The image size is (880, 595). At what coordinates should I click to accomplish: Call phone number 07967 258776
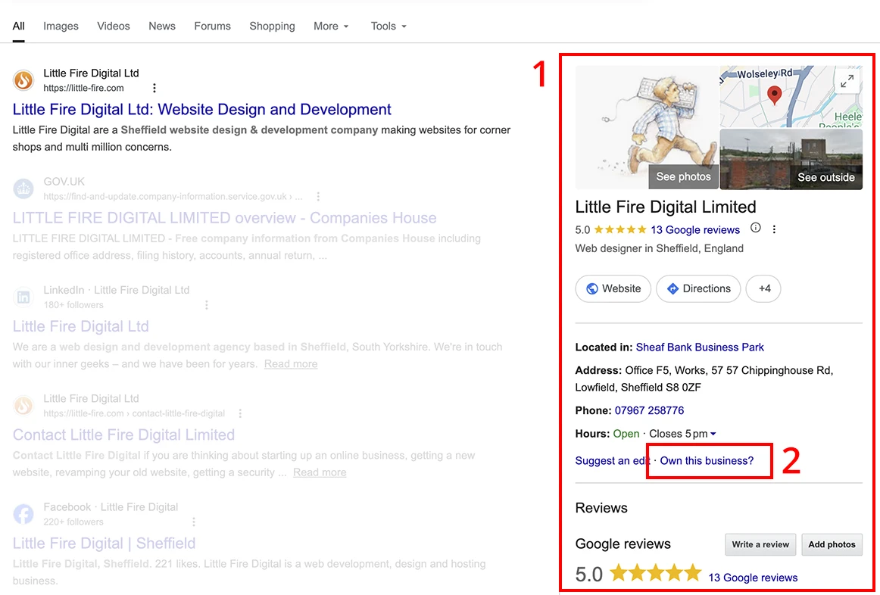(x=649, y=410)
